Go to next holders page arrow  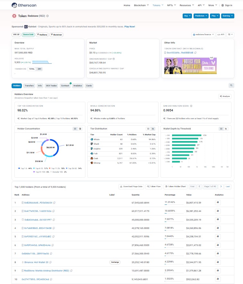[221, 186]
